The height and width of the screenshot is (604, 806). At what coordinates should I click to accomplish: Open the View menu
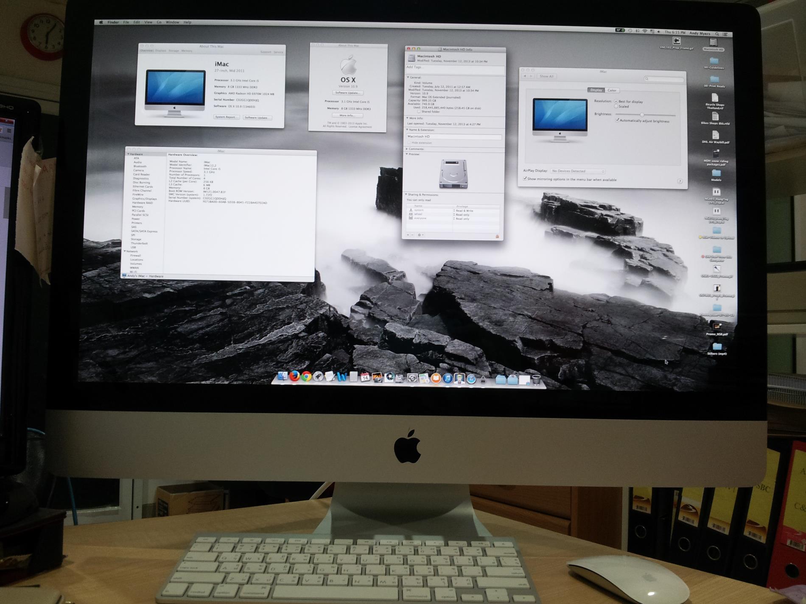tap(148, 22)
